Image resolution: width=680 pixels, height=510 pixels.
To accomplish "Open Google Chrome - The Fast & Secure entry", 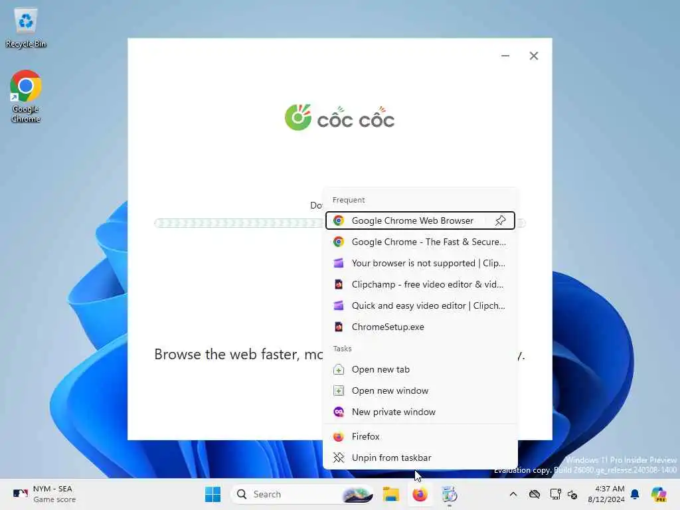I will coord(420,242).
